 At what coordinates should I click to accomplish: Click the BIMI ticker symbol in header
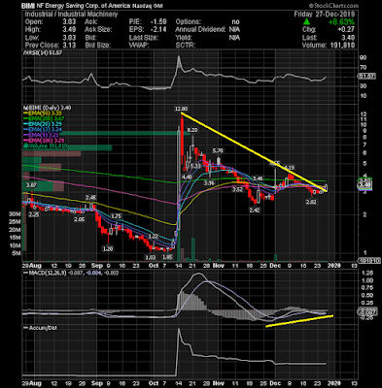click(x=29, y=6)
